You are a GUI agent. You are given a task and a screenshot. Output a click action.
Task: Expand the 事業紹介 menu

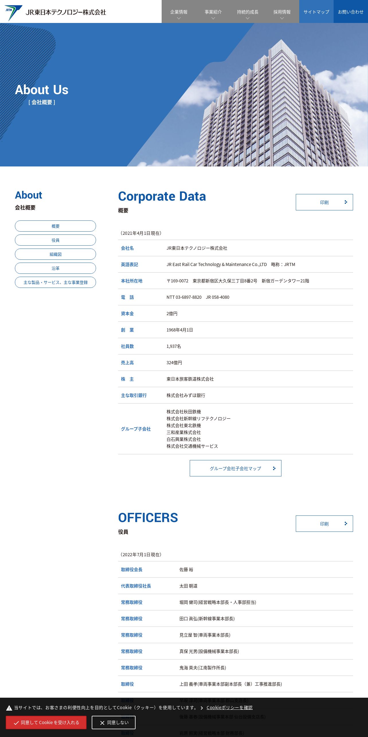click(213, 12)
